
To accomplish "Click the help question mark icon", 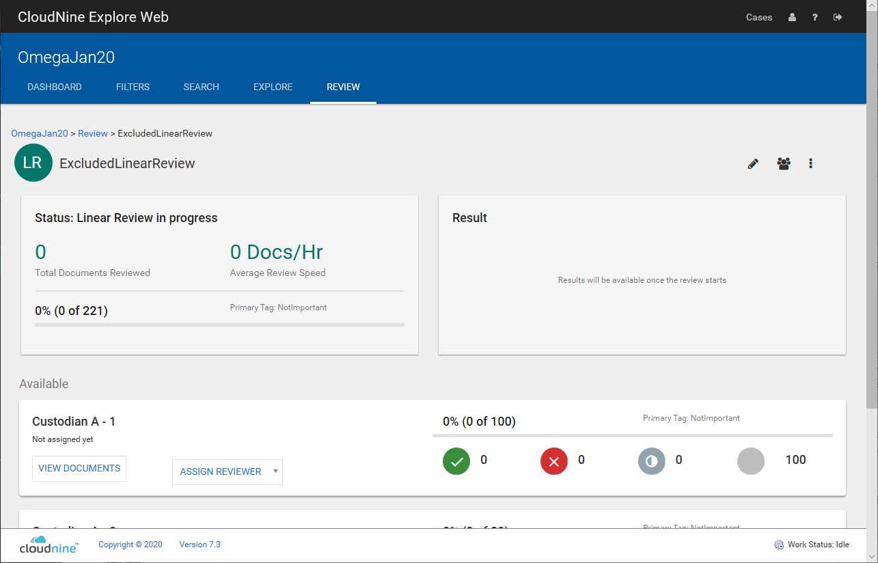I will click(815, 17).
